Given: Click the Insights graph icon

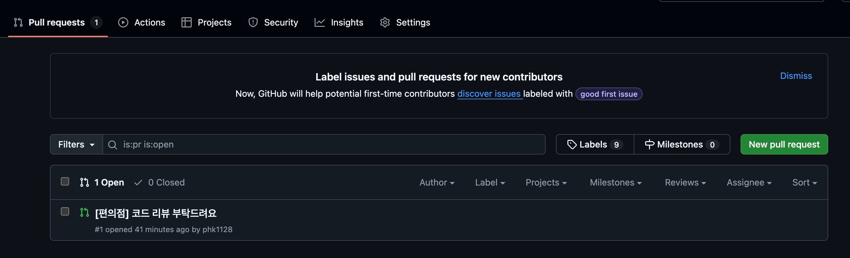Looking at the screenshot, I should (320, 22).
